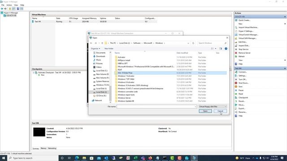Viewport: 287px width, 161px height.
Task: Click Open dialog help question-mark icon
Action: pos(226,49)
